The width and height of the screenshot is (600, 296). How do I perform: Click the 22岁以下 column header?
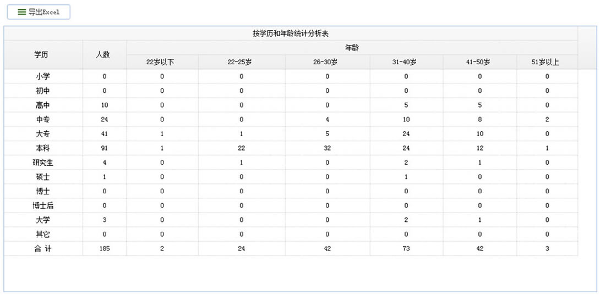pos(160,62)
